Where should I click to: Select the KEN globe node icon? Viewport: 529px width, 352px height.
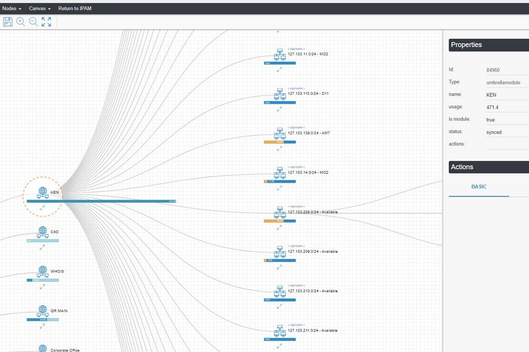(42, 193)
